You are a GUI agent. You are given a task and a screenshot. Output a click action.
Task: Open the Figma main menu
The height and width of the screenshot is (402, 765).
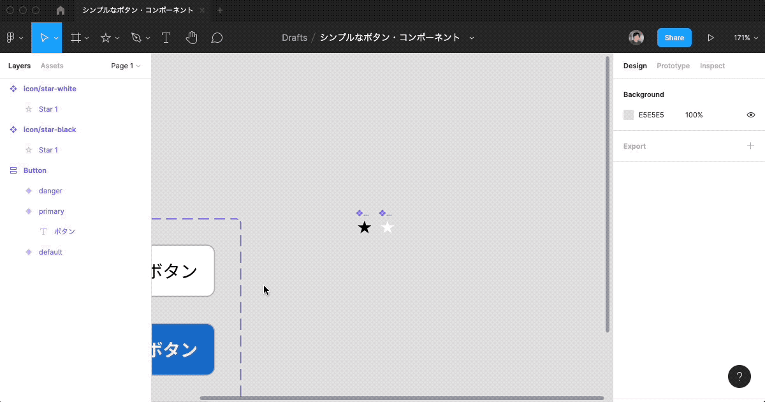[11, 38]
